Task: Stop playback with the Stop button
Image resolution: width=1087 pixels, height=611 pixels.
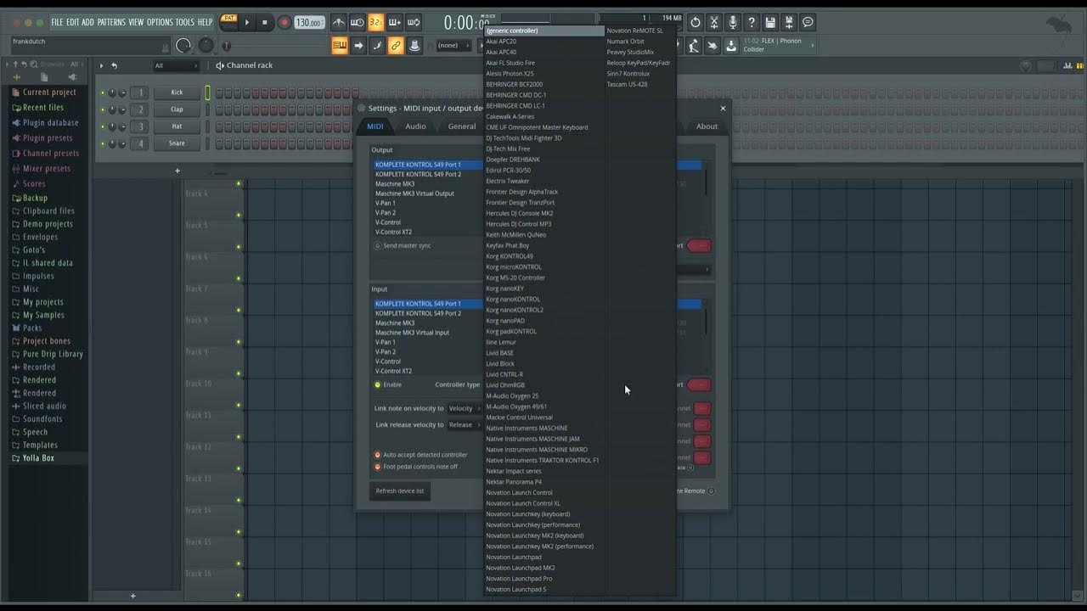Action: click(264, 22)
